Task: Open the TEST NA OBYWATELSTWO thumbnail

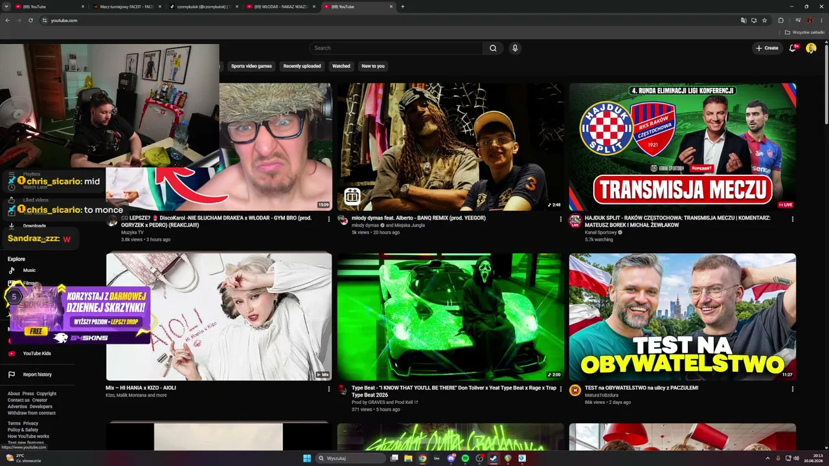Action: (683, 316)
